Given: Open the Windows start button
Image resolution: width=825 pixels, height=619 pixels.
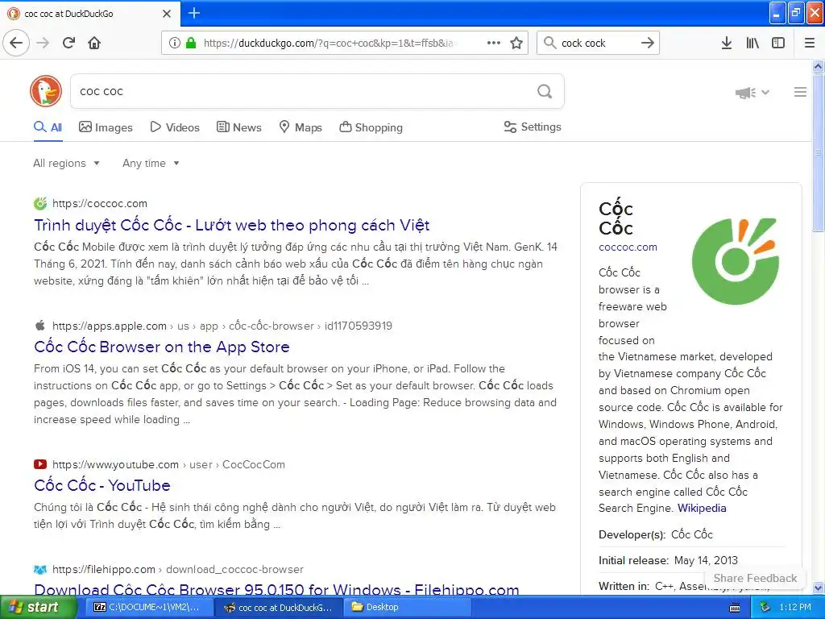Looking at the screenshot, I should coord(37,607).
